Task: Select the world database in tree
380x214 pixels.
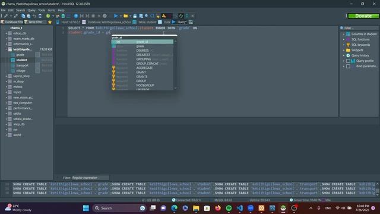Action: [x=17, y=135]
